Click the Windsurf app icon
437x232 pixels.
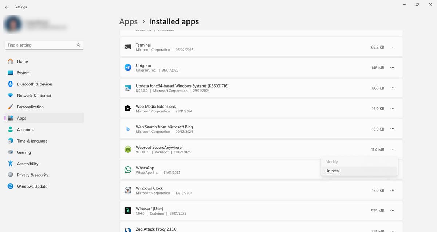[128, 211]
